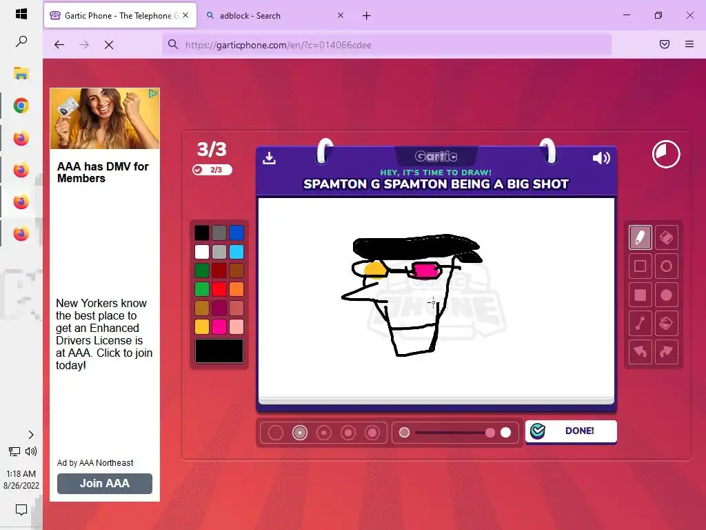Viewport: 706px width, 530px height.
Task: Pick the yellow color swatch
Action: pos(202,326)
